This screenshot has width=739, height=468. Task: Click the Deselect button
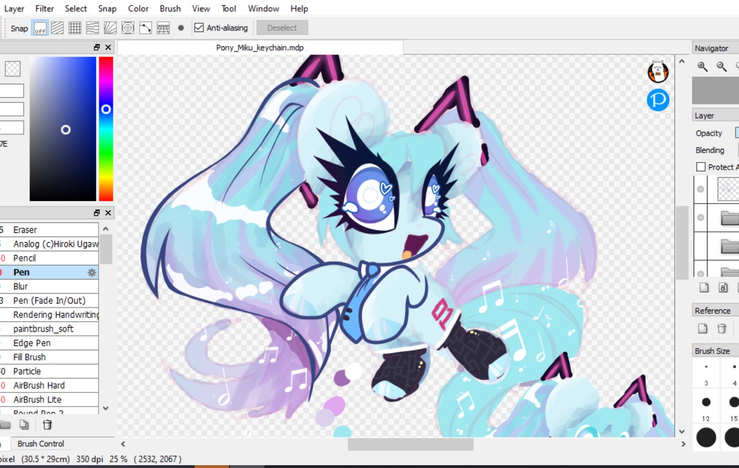282,28
